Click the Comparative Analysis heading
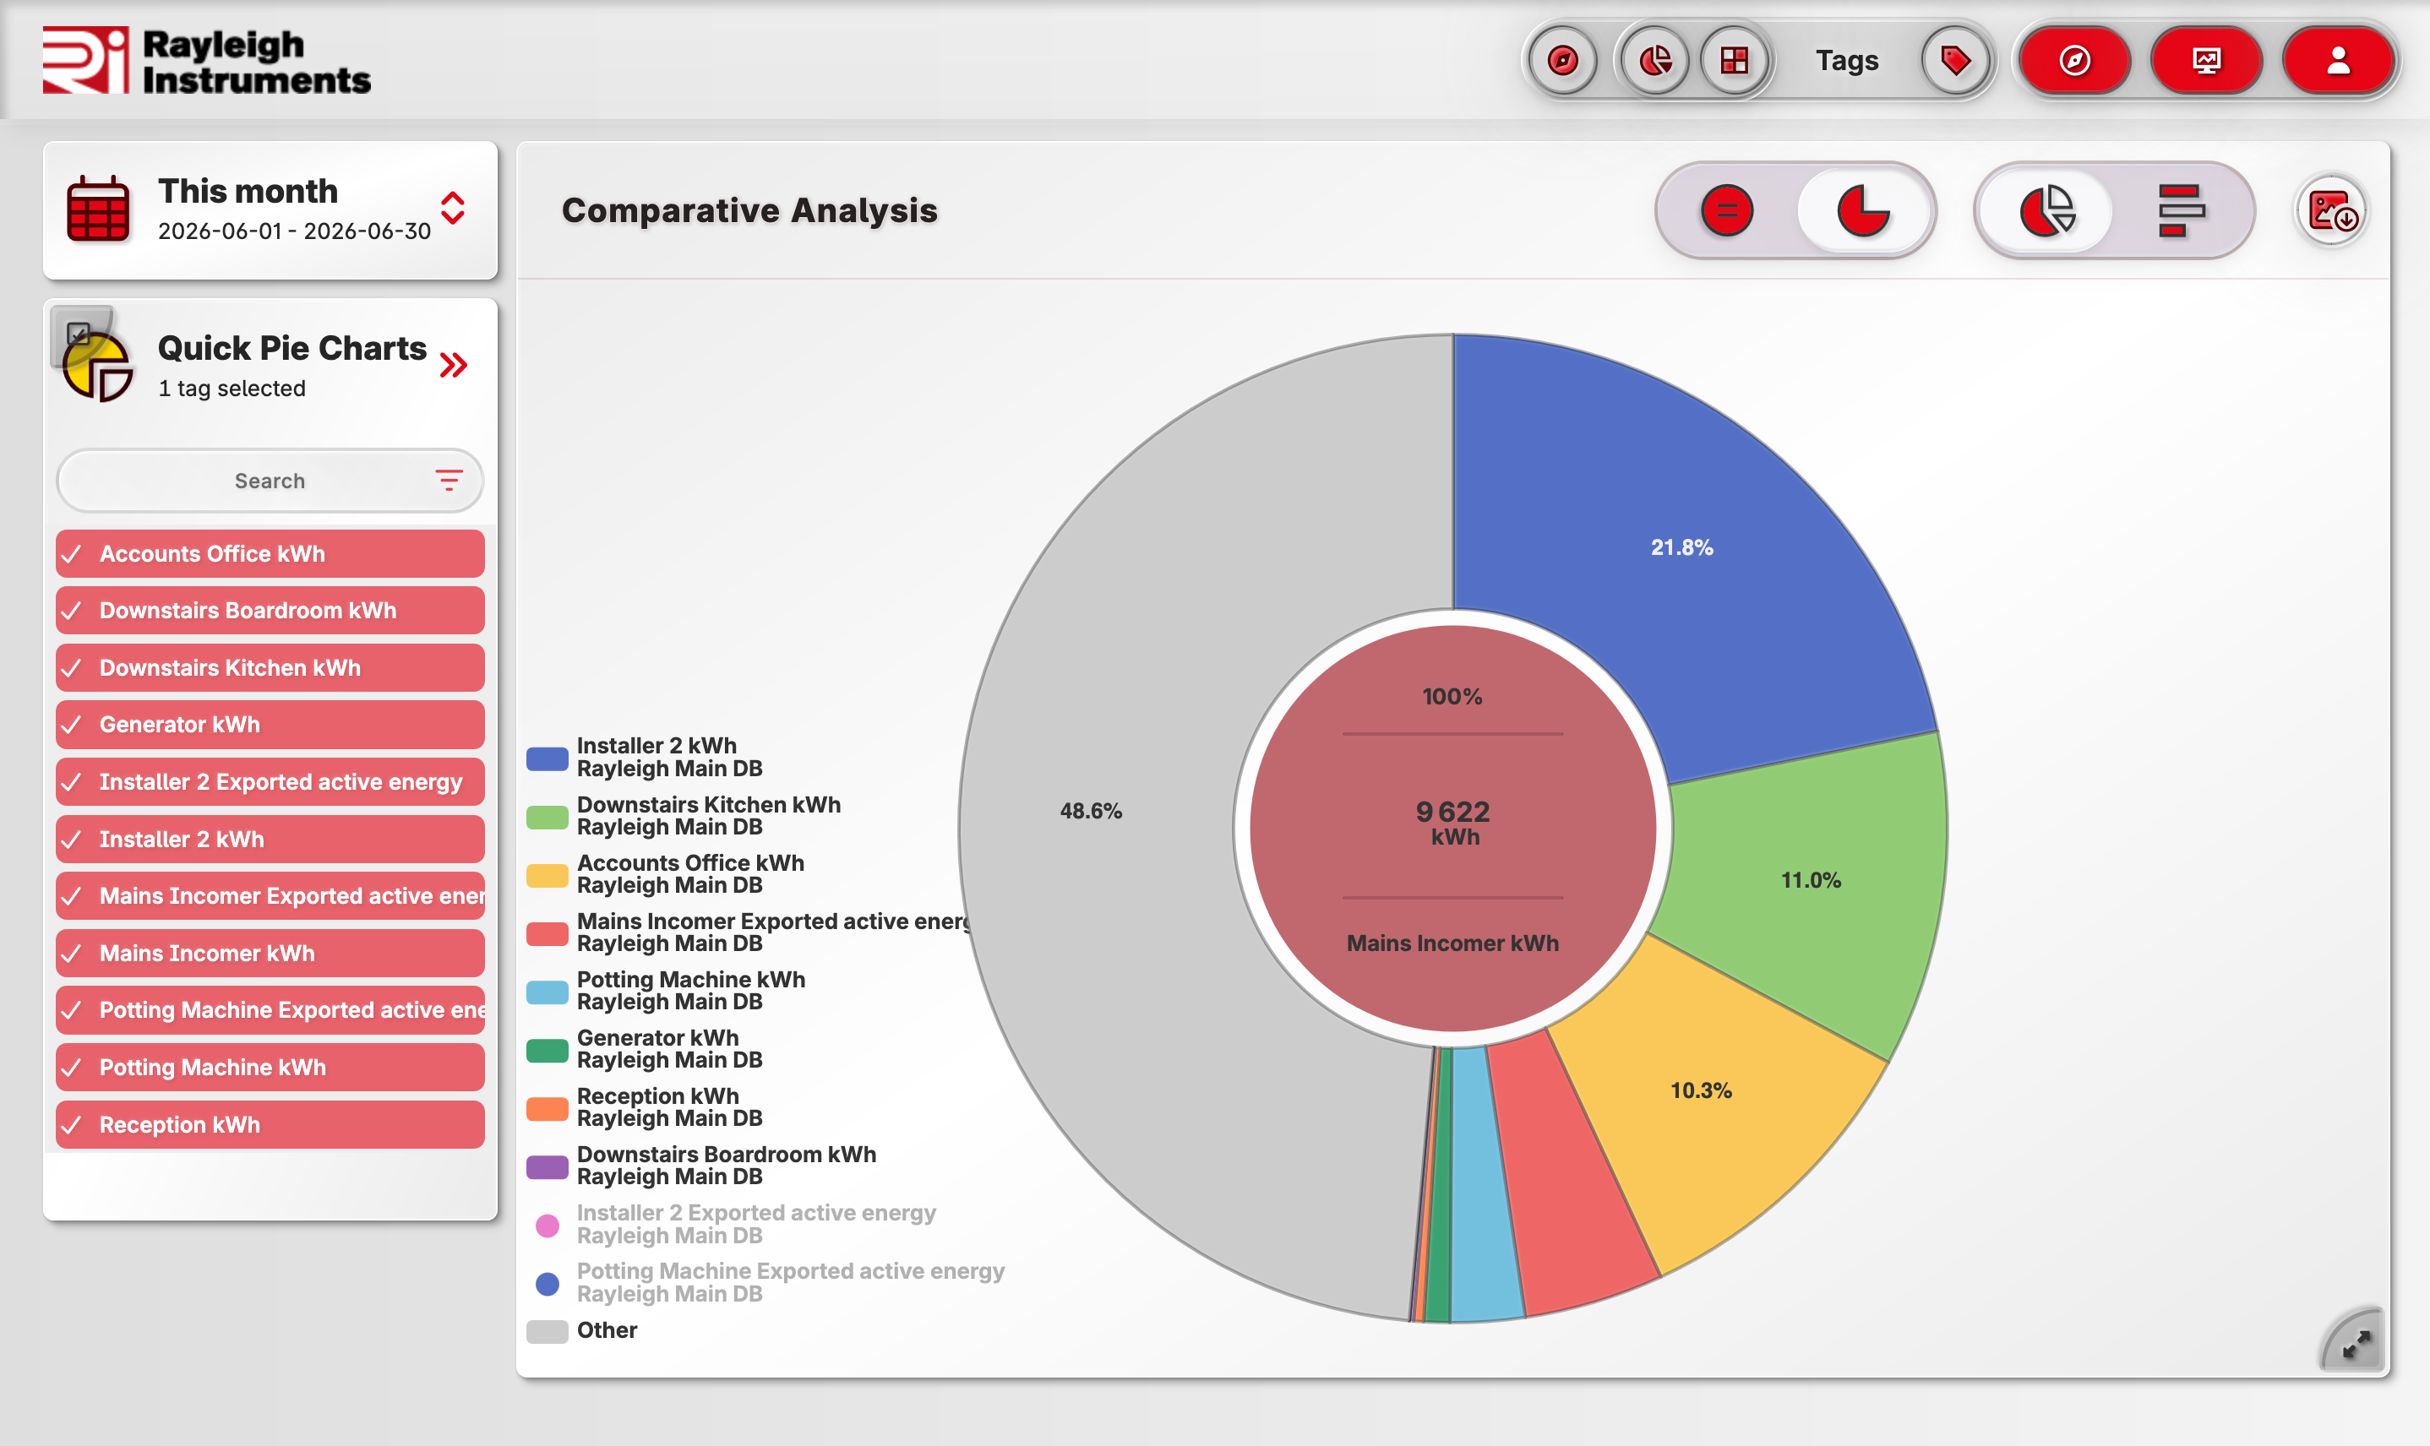 pos(749,210)
